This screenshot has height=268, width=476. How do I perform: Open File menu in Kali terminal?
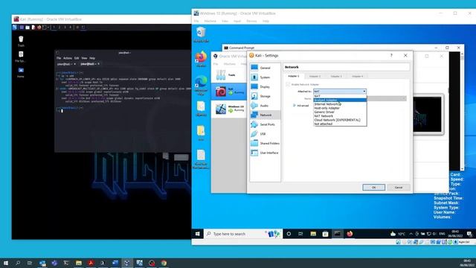pyautogui.click(x=59, y=58)
